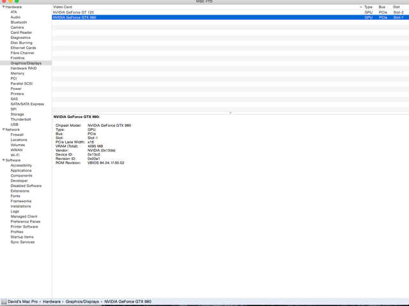The image size is (409, 306).
Task: Select Printer Software item
Action: tap(24, 227)
